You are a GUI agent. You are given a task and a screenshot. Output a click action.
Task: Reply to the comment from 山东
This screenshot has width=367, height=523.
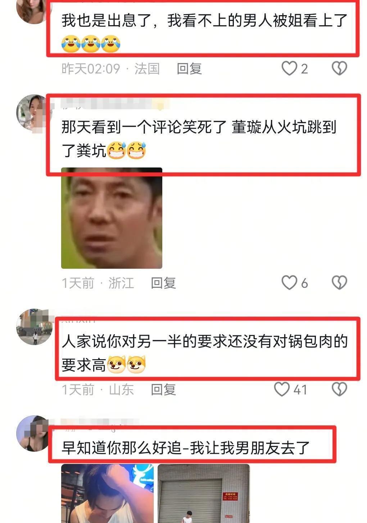pyautogui.click(x=163, y=389)
